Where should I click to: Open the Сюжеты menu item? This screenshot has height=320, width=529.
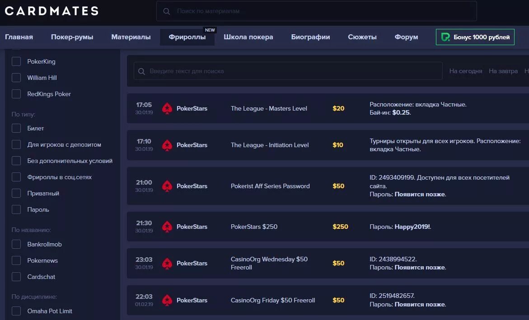tap(362, 37)
